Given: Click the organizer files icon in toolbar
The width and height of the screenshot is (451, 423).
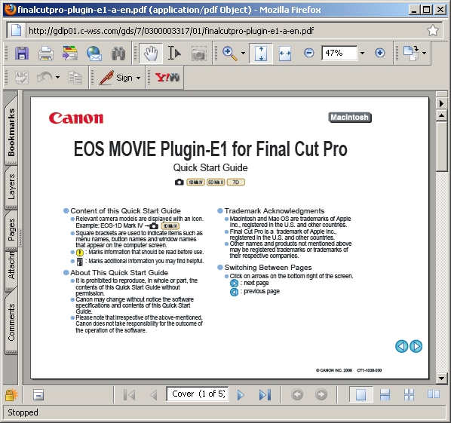Looking at the screenshot, I should pyautogui.click(x=70, y=54).
